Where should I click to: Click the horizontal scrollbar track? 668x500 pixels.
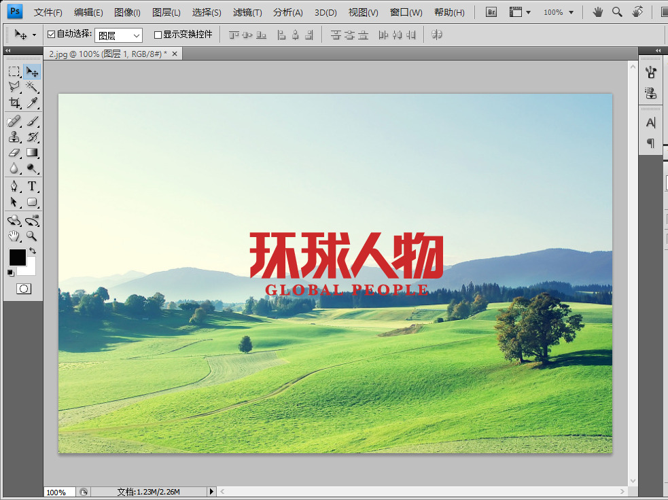(x=422, y=491)
